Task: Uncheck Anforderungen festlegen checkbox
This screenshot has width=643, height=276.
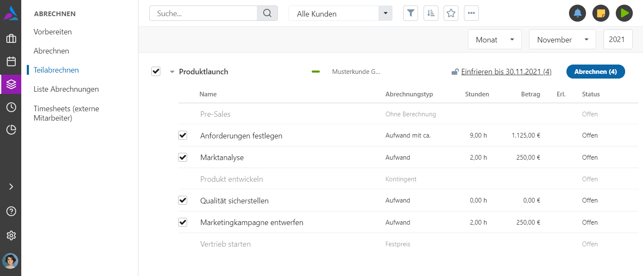Action: (x=183, y=135)
